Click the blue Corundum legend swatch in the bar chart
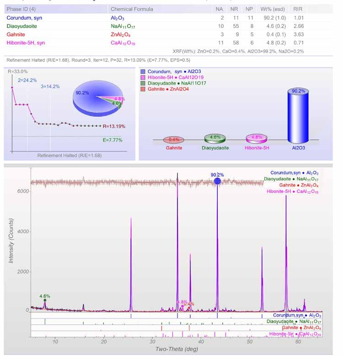Viewport: 343px width, 356px height. 143,71
